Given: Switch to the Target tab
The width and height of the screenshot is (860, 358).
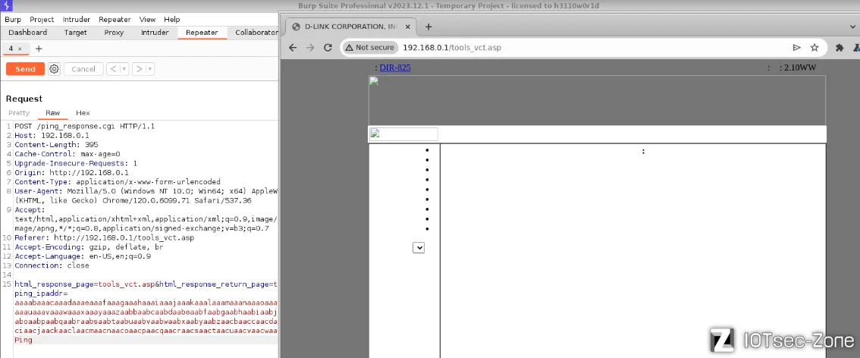Looking at the screenshot, I should 76,33.
